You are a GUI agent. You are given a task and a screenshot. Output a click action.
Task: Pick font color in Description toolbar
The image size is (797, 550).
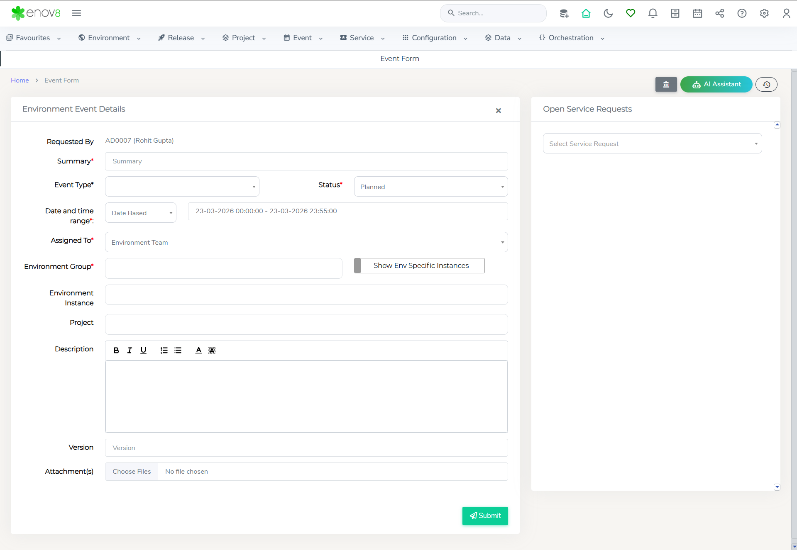point(198,350)
